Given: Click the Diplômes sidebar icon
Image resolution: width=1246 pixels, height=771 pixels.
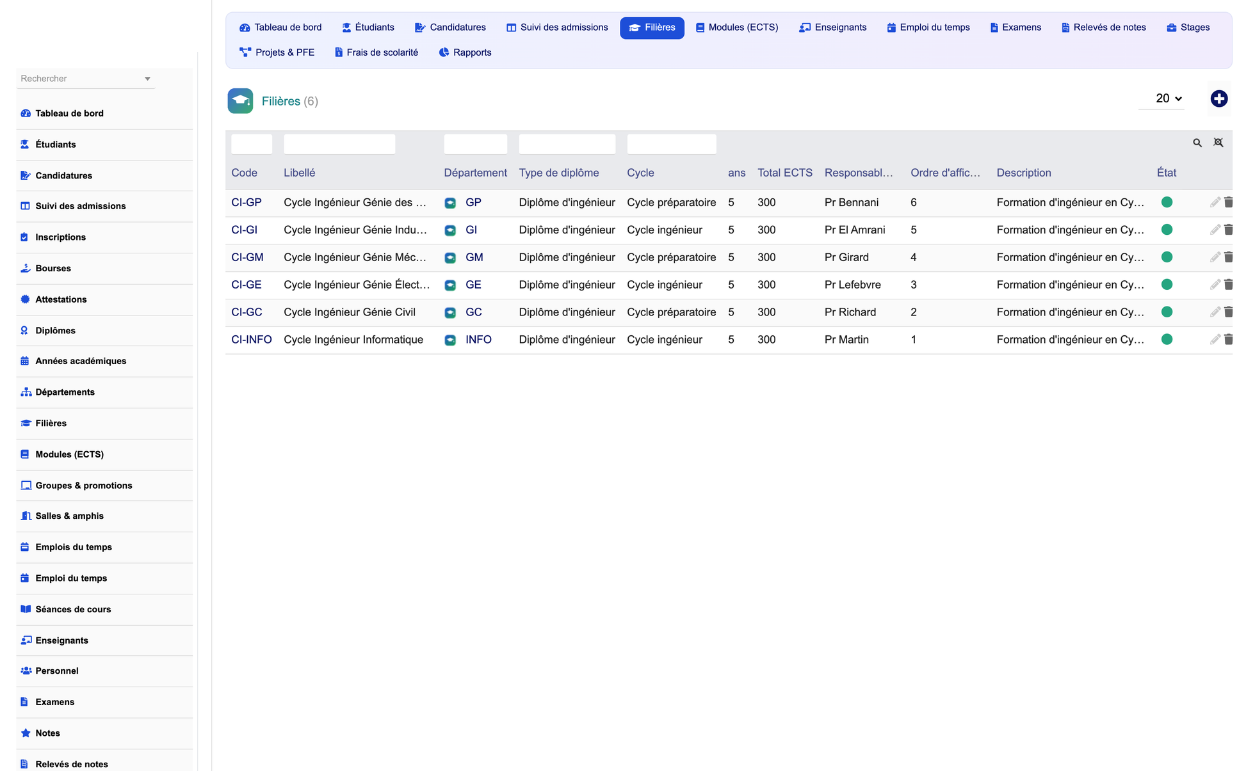Looking at the screenshot, I should pos(25,330).
